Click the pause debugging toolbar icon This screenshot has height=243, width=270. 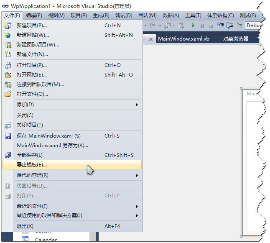pyautogui.click(x=202, y=26)
